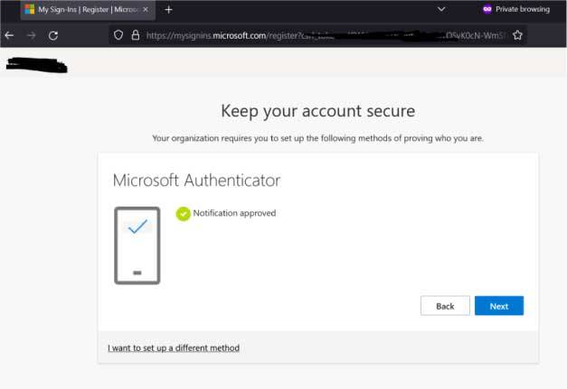Viewport: 567px width, 389px height.
Task: Click the green Notification approved checkmark
Action: tap(184, 214)
